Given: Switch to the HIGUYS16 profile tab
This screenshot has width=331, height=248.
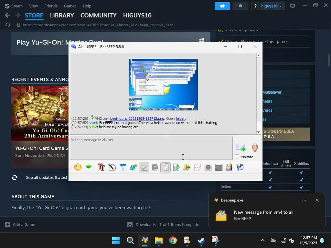Looking at the screenshot, I should point(137,15).
